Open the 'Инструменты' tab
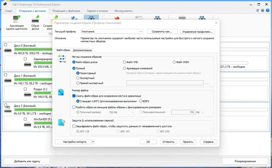 click(x=123, y=11)
